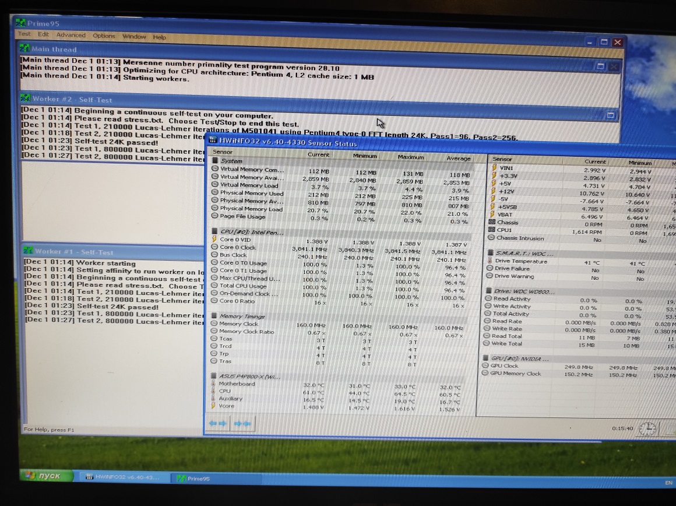676x506 pixels.
Task: Open the Options menu in Prime95
Action: (x=104, y=36)
